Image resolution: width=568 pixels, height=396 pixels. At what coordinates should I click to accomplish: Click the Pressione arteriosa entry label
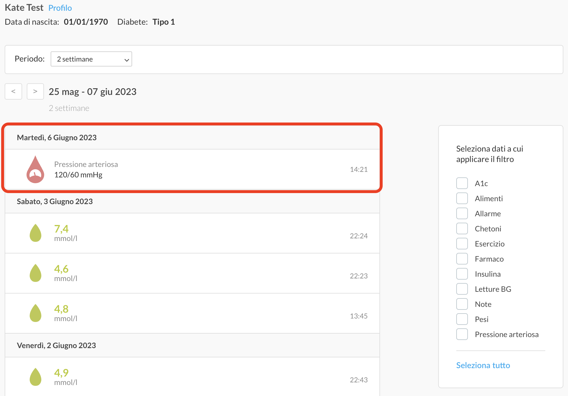pos(86,164)
